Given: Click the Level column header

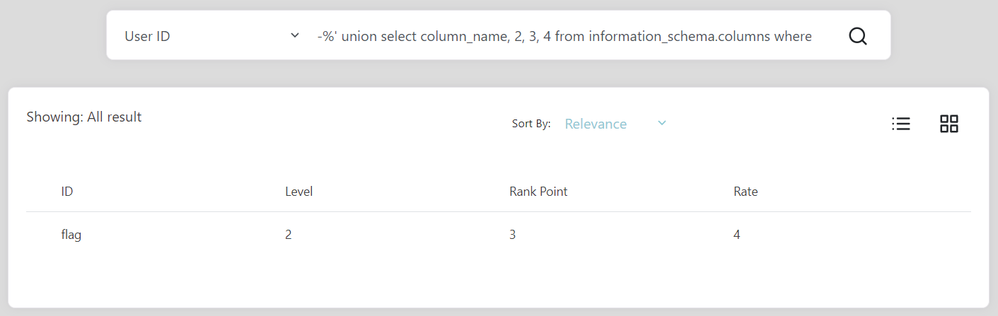Looking at the screenshot, I should coord(298,192).
